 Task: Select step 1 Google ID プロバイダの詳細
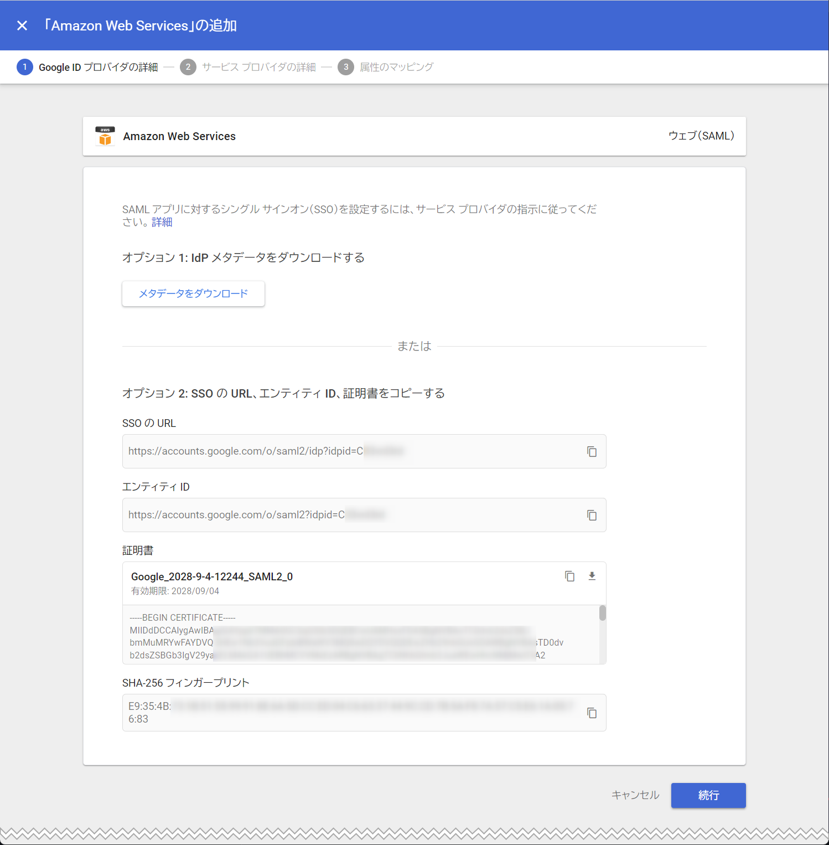coord(87,67)
